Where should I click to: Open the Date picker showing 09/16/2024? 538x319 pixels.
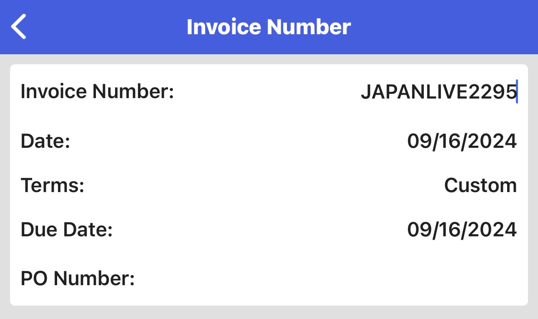coord(462,142)
